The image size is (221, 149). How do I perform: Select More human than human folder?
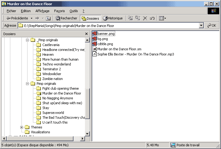[x=60, y=59]
